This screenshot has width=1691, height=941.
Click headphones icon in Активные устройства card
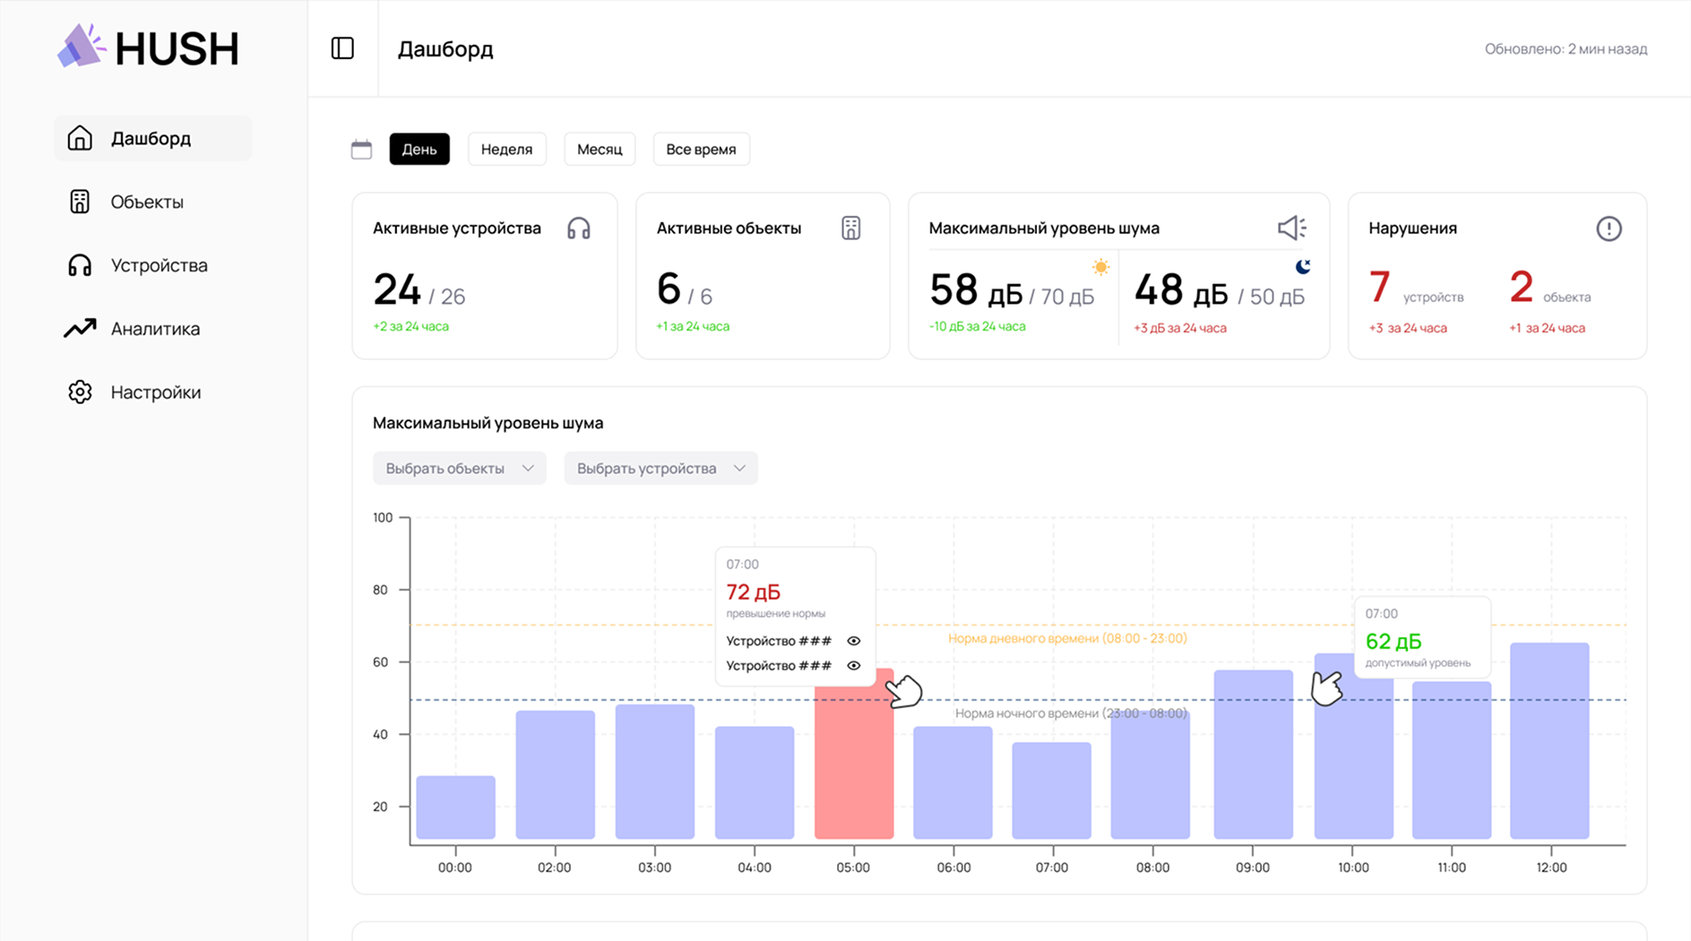pyautogui.click(x=579, y=229)
